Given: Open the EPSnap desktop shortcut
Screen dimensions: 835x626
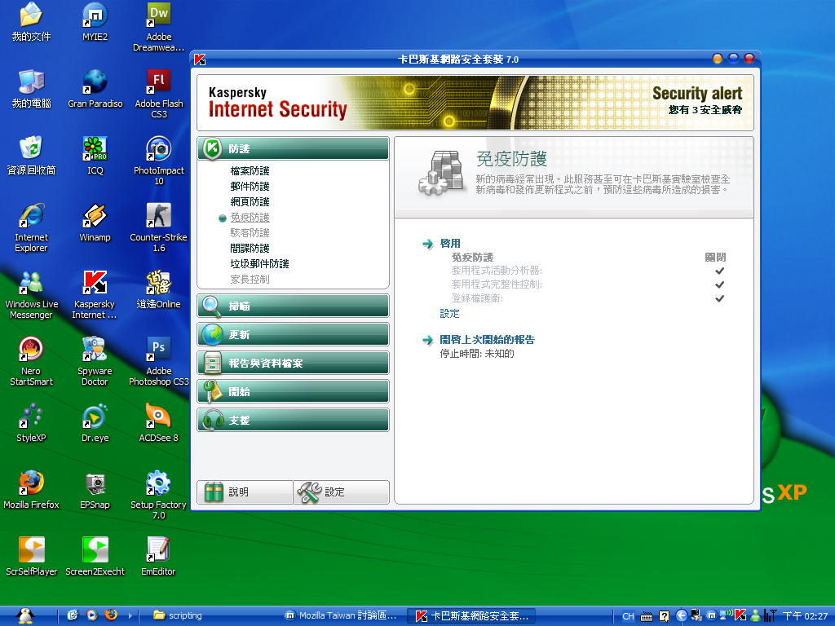Looking at the screenshot, I should click(x=95, y=489).
